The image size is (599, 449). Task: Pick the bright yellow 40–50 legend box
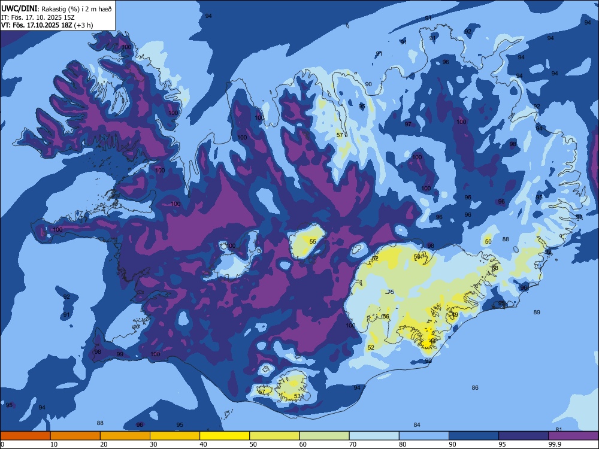pos(225,436)
